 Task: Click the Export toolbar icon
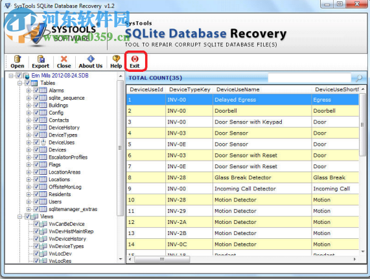(41, 59)
